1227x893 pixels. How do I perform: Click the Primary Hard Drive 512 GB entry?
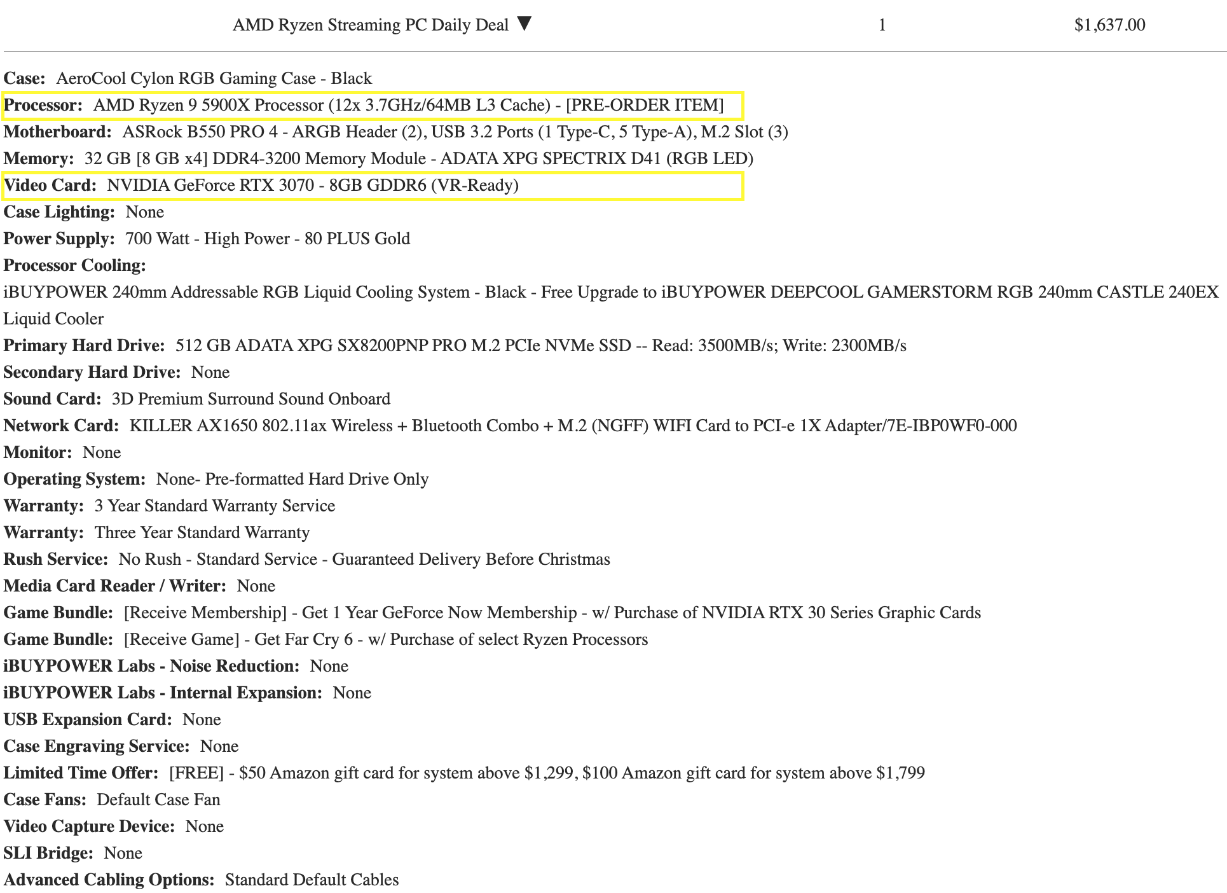point(455,346)
